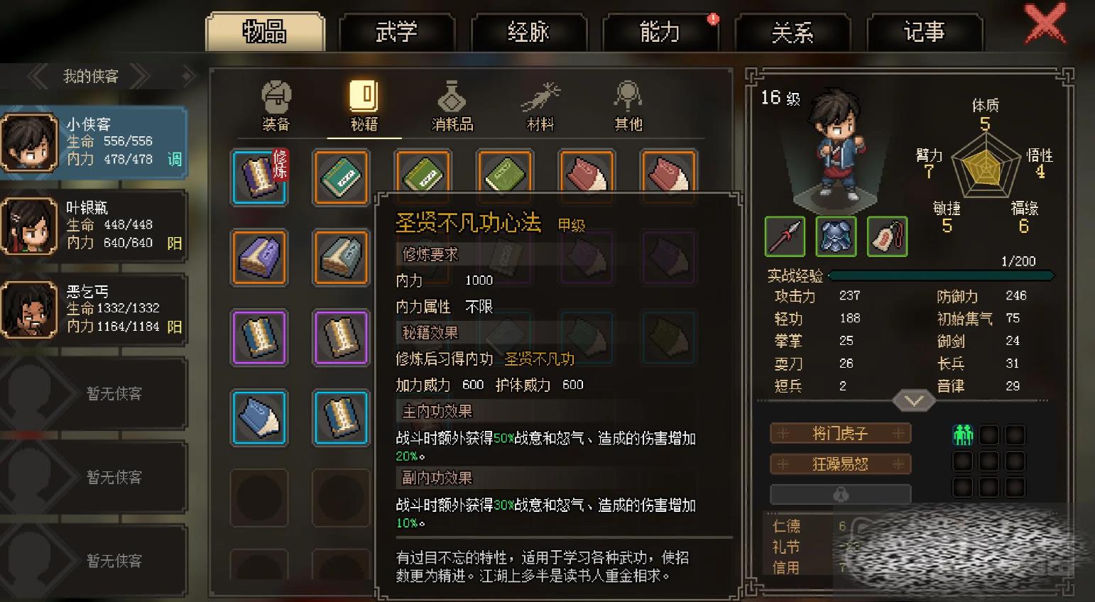Select the manual marked 修炼
The image size is (1095, 602).
(x=259, y=177)
